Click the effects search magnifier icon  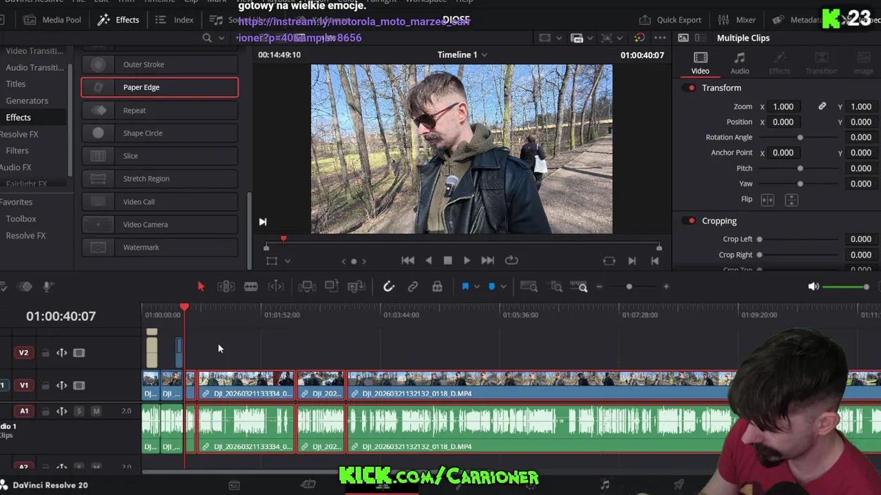tap(207, 38)
